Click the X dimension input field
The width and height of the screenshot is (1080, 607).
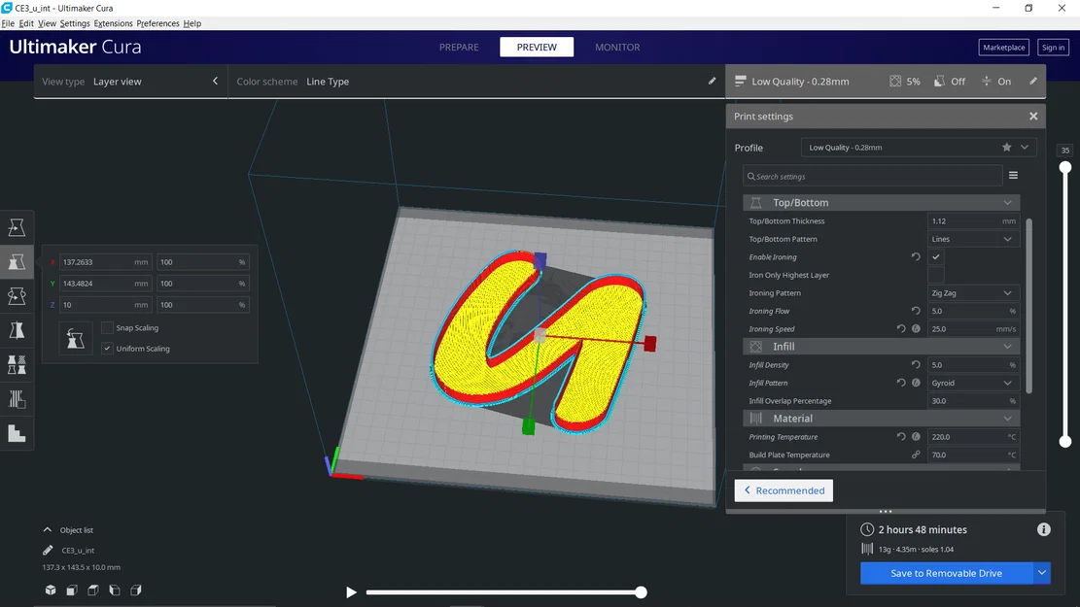pyautogui.click(x=105, y=261)
